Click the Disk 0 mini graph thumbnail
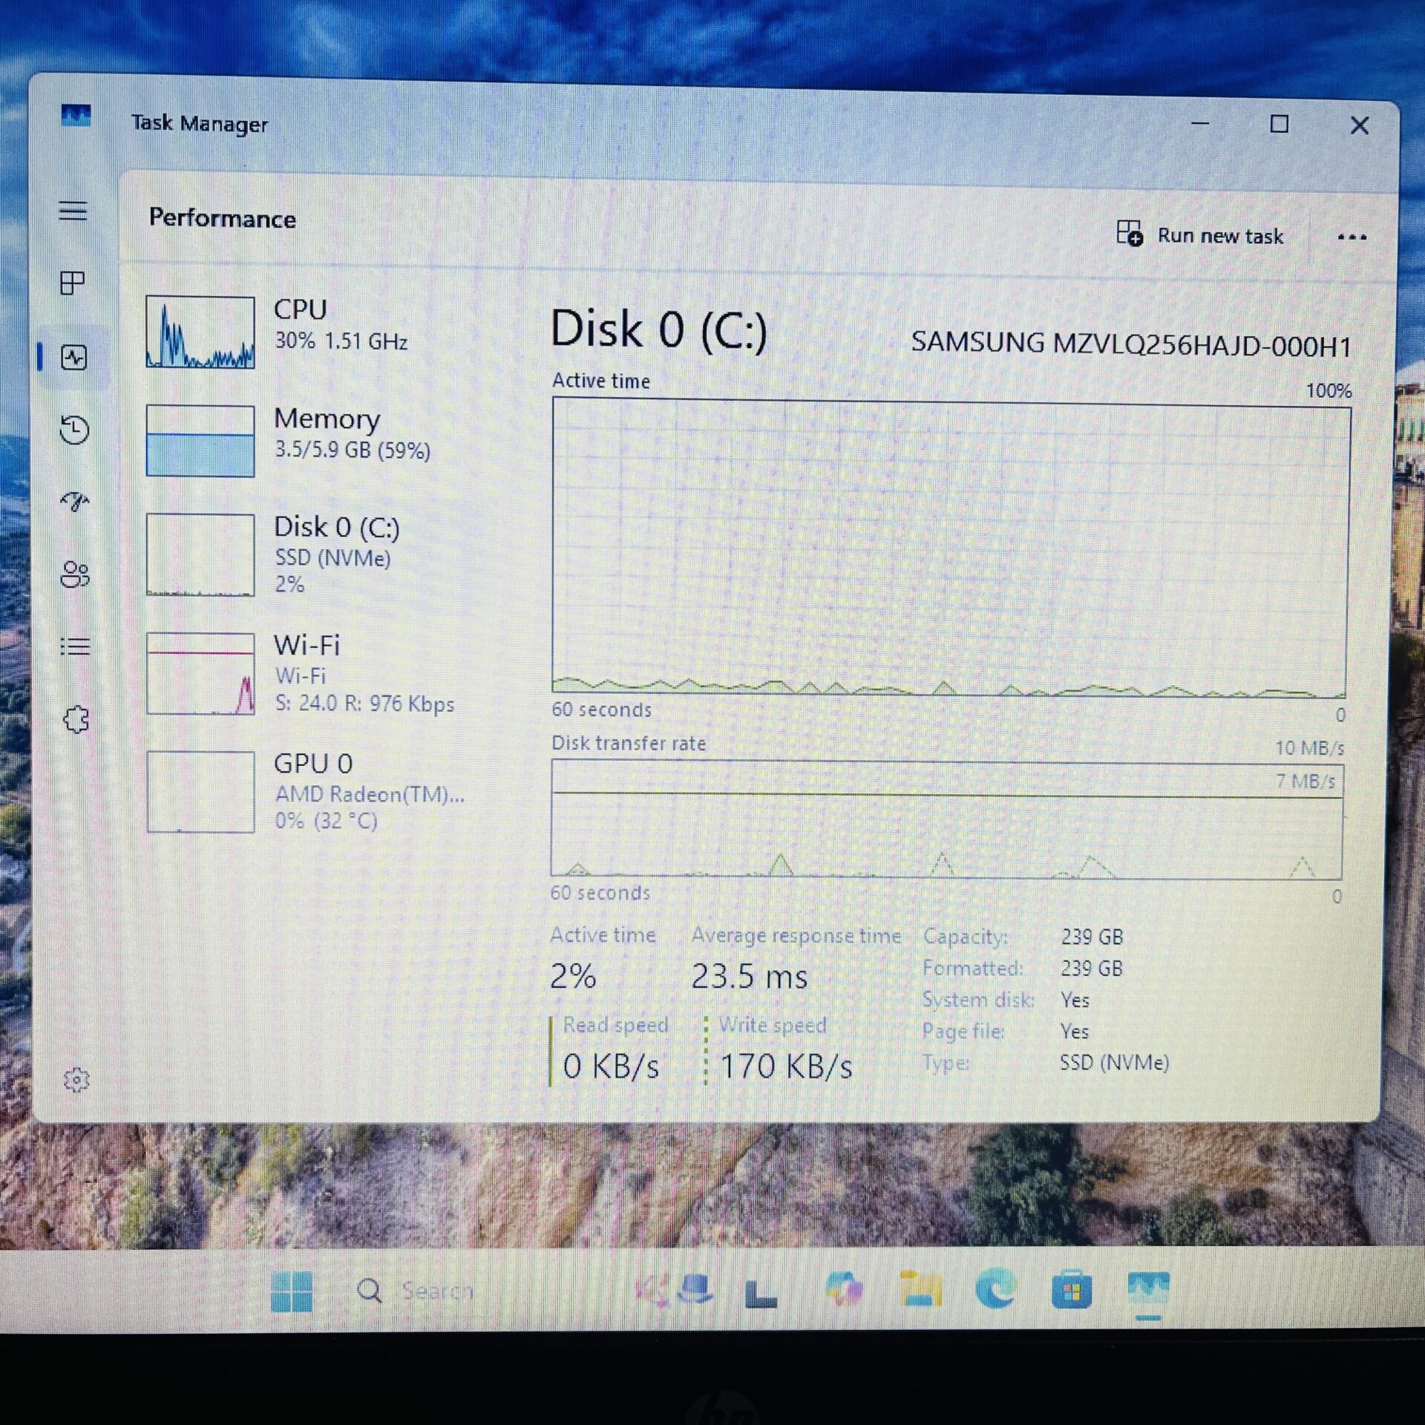The height and width of the screenshot is (1425, 1425). click(x=200, y=554)
